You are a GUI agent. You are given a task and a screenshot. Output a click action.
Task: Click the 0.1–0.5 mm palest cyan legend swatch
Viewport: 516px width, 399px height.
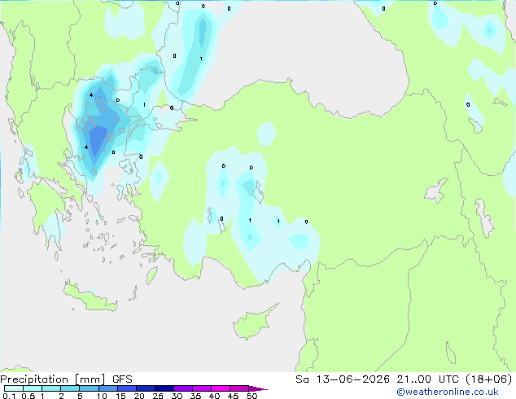pos(14,388)
